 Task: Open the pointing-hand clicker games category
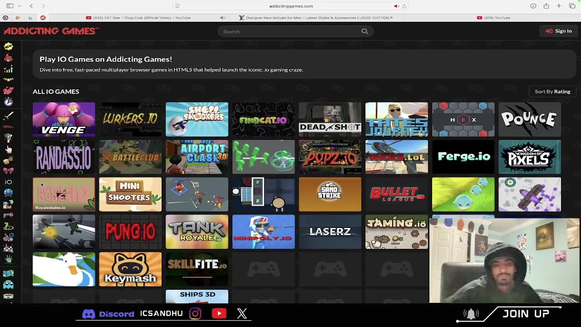coord(8,149)
